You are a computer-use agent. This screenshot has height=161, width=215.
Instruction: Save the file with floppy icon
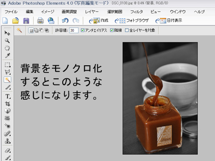(x=26, y=21)
